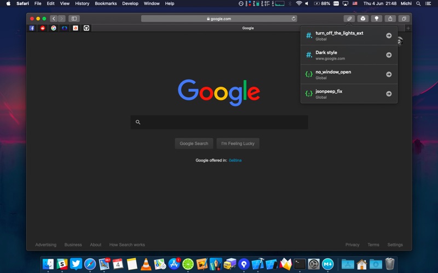Open Terminal from the Dock
Viewport: 438px width, 273px height.
[x=299, y=264]
